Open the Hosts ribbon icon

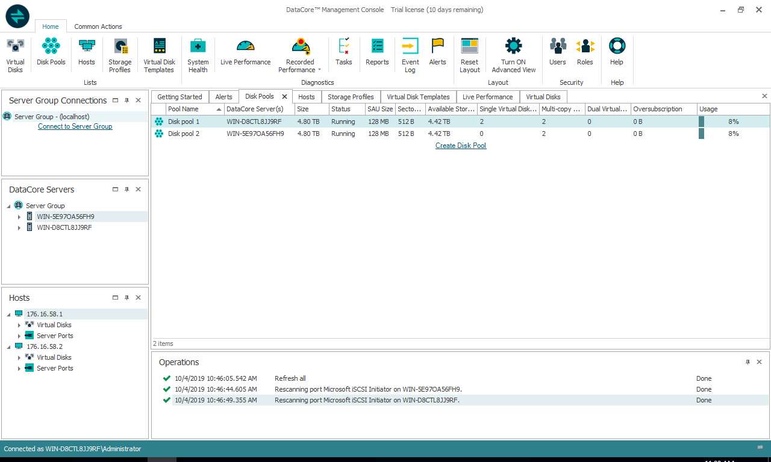pos(87,52)
